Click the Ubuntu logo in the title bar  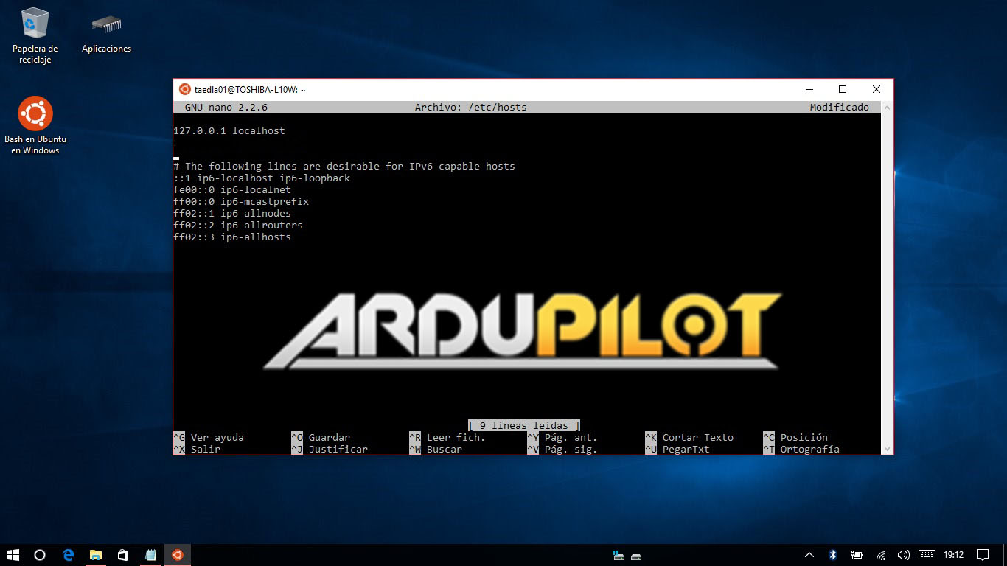point(184,89)
